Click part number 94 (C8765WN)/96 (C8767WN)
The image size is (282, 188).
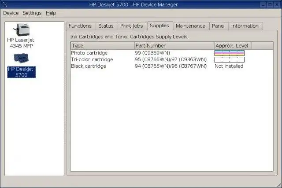tap(171, 66)
